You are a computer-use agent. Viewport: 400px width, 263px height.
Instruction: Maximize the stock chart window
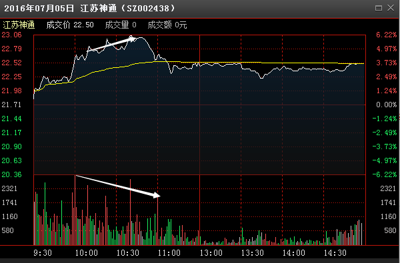(x=379, y=8)
